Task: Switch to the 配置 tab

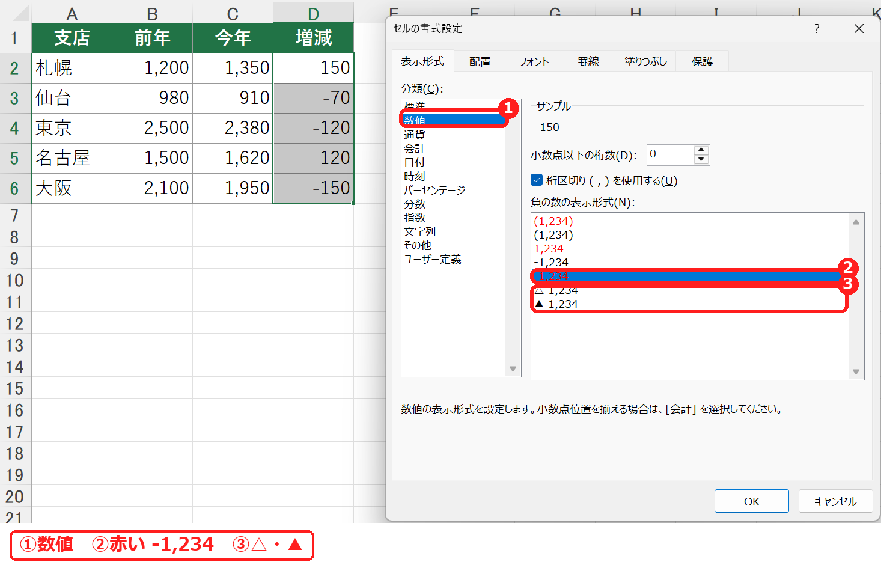Action: point(480,61)
